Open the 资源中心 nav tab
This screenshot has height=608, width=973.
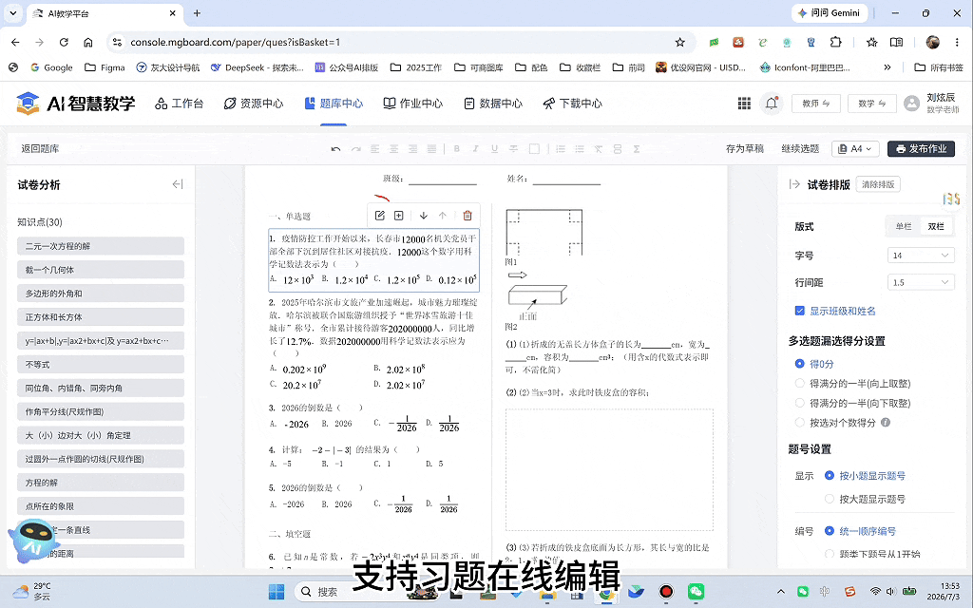254,104
